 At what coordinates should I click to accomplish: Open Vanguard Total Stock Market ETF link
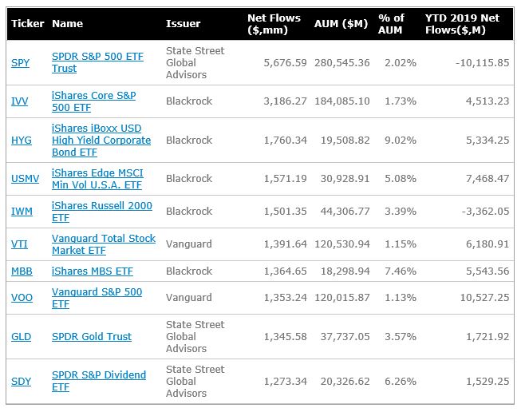point(104,244)
